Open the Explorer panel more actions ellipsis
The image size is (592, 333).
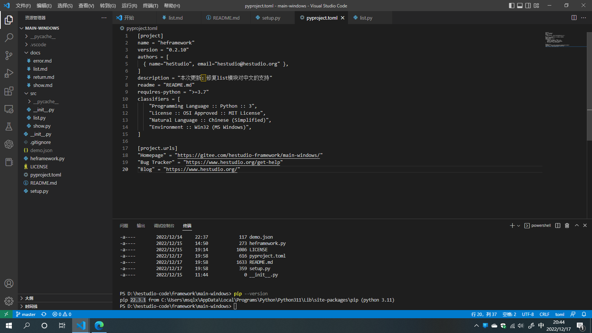point(104,18)
